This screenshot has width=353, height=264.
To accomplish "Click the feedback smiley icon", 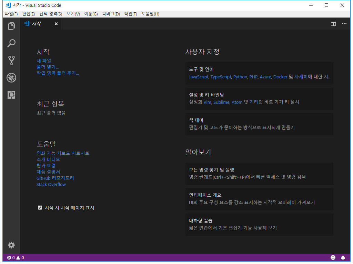I will [333, 257].
